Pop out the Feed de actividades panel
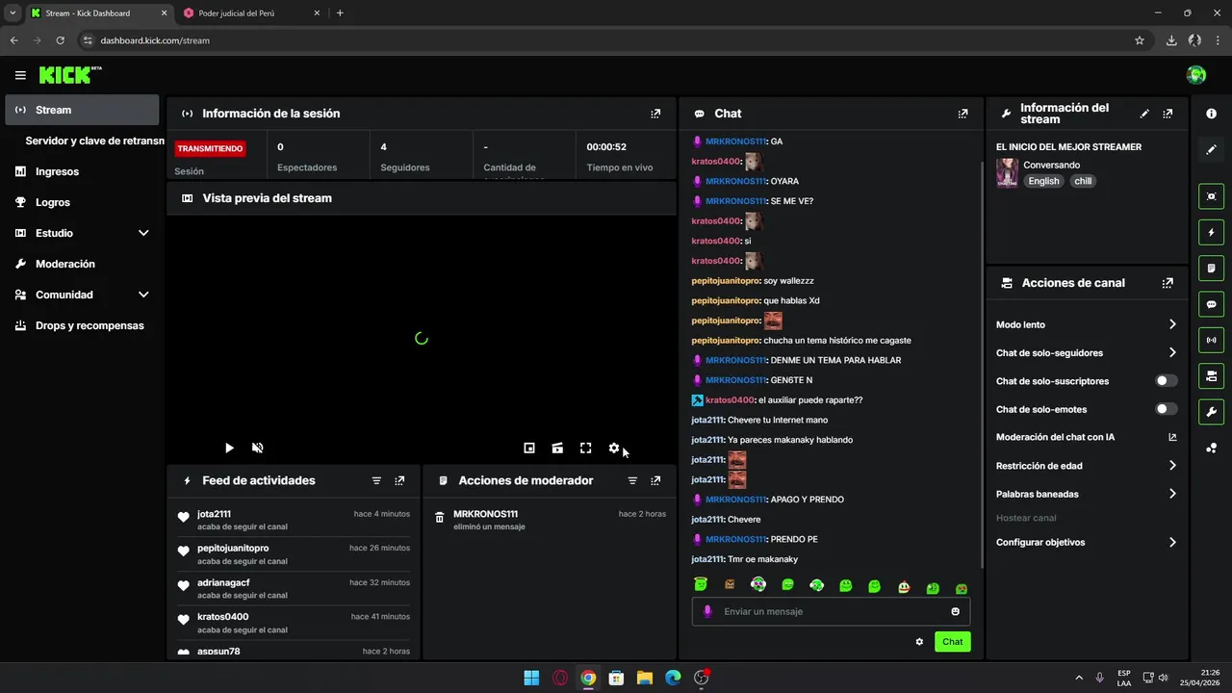Screen dimensions: 1232x693 (x=399, y=480)
